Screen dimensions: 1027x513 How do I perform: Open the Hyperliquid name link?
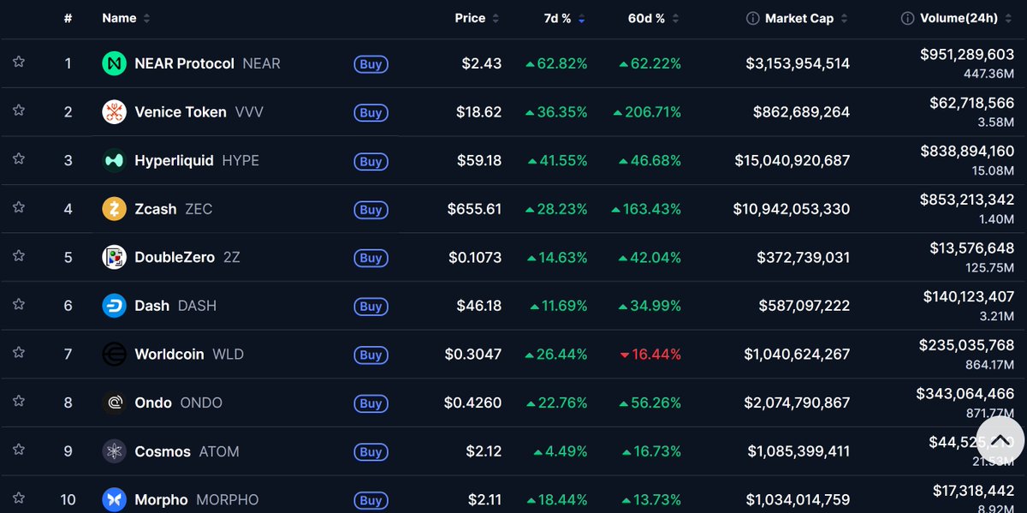click(x=174, y=160)
